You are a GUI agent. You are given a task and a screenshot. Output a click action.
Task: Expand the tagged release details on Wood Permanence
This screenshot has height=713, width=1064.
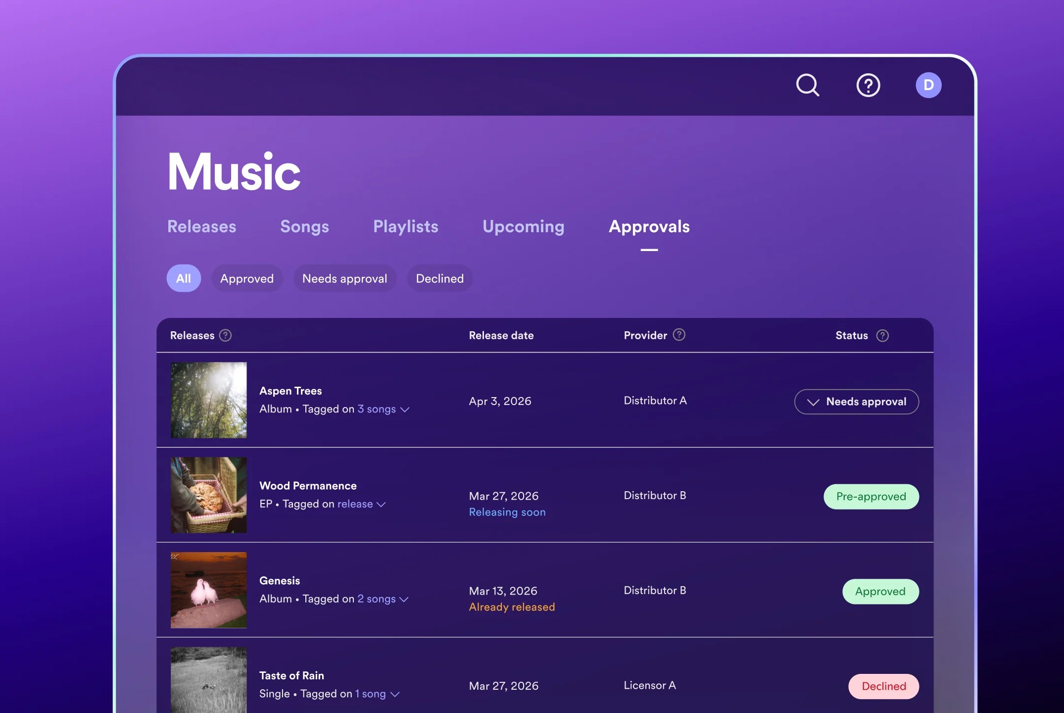tap(360, 504)
